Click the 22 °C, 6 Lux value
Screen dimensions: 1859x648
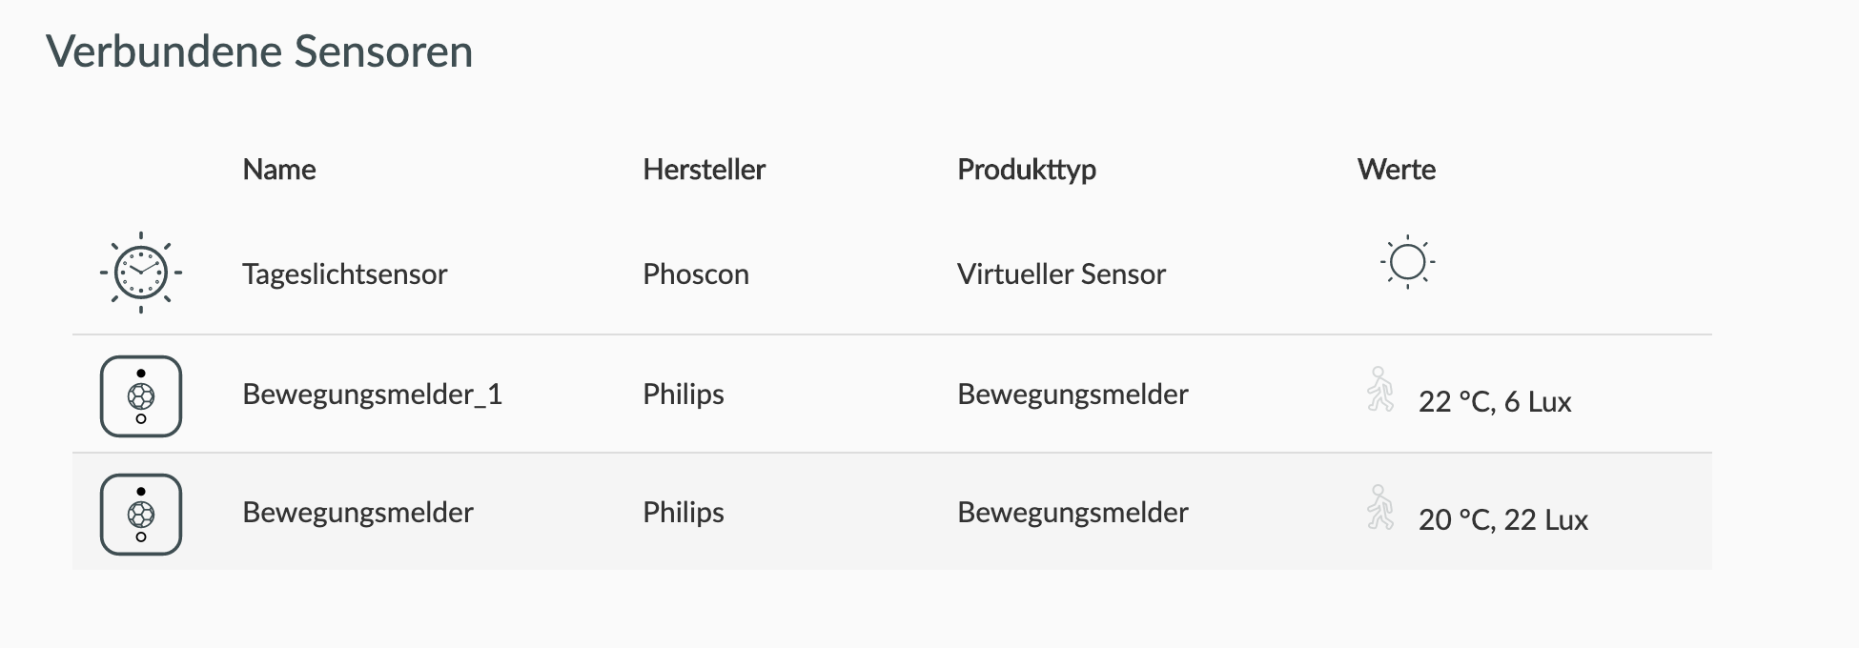coord(1495,402)
